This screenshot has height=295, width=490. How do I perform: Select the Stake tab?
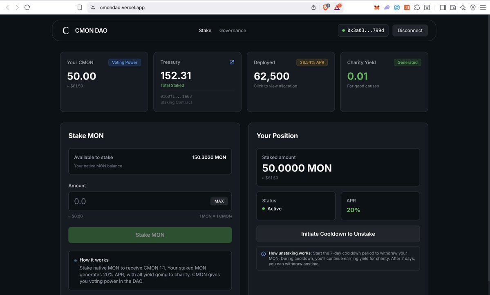tap(205, 31)
